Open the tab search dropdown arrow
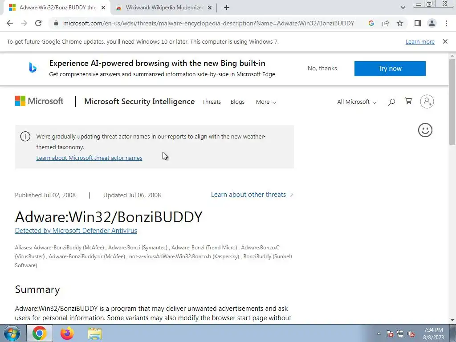Image resolution: width=456 pixels, height=342 pixels. tap(403, 8)
